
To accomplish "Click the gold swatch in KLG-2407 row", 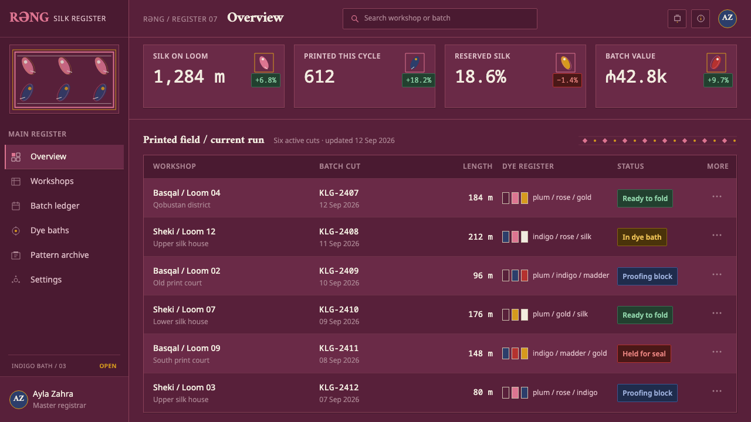I will pyautogui.click(x=525, y=198).
